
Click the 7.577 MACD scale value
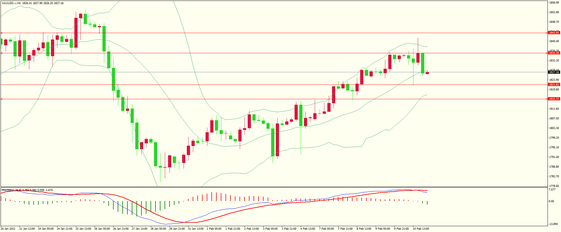tap(552, 190)
